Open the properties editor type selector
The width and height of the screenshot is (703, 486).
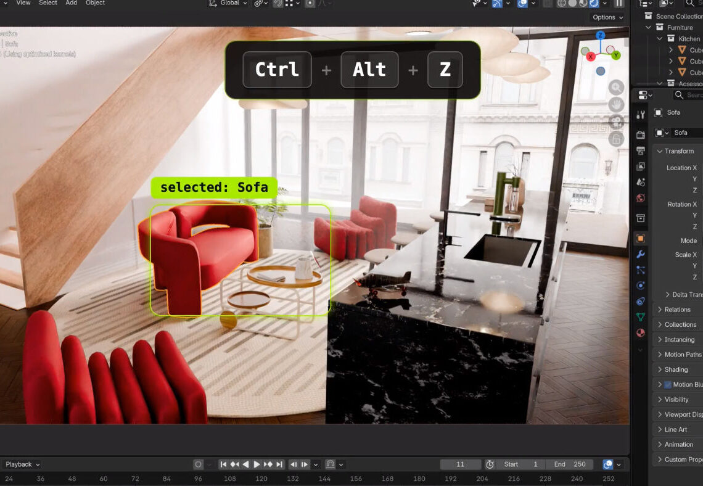(644, 95)
